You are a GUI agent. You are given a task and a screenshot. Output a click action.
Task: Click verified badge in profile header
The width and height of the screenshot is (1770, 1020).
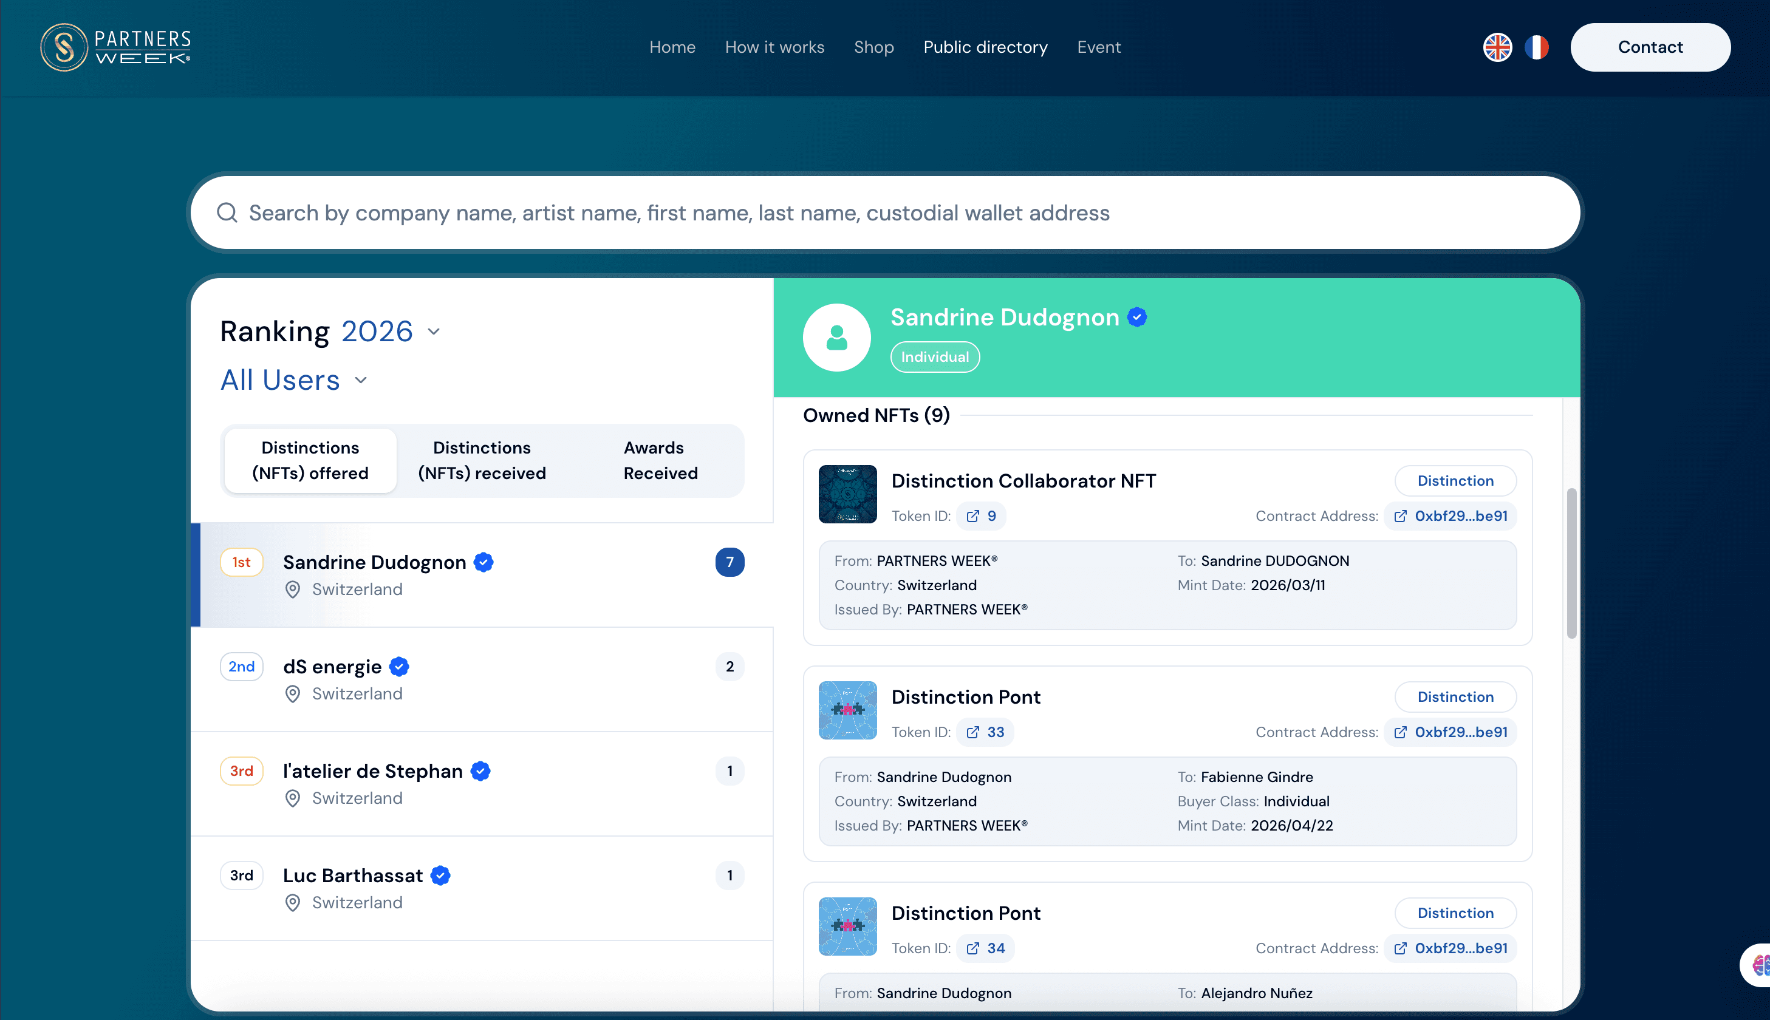pos(1136,318)
